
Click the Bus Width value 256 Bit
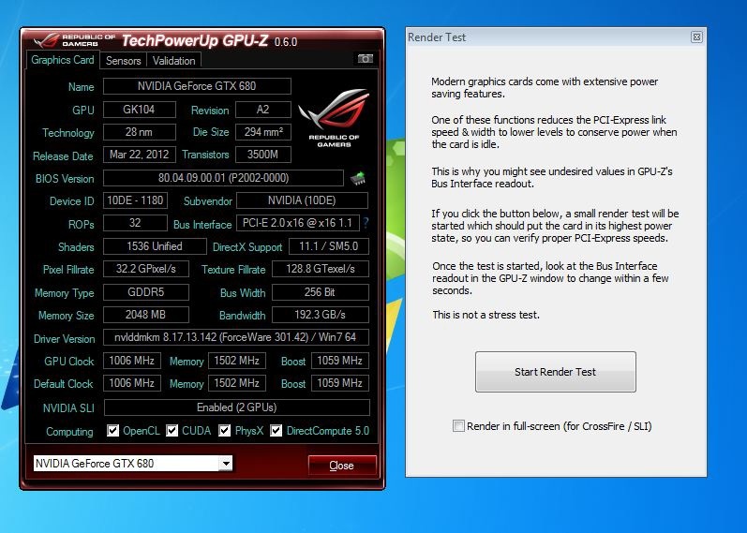(x=321, y=292)
